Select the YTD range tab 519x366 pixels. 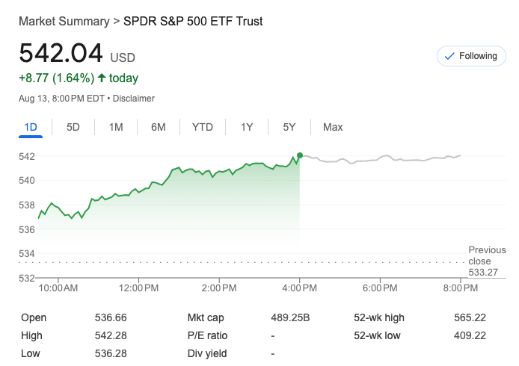[x=203, y=127]
